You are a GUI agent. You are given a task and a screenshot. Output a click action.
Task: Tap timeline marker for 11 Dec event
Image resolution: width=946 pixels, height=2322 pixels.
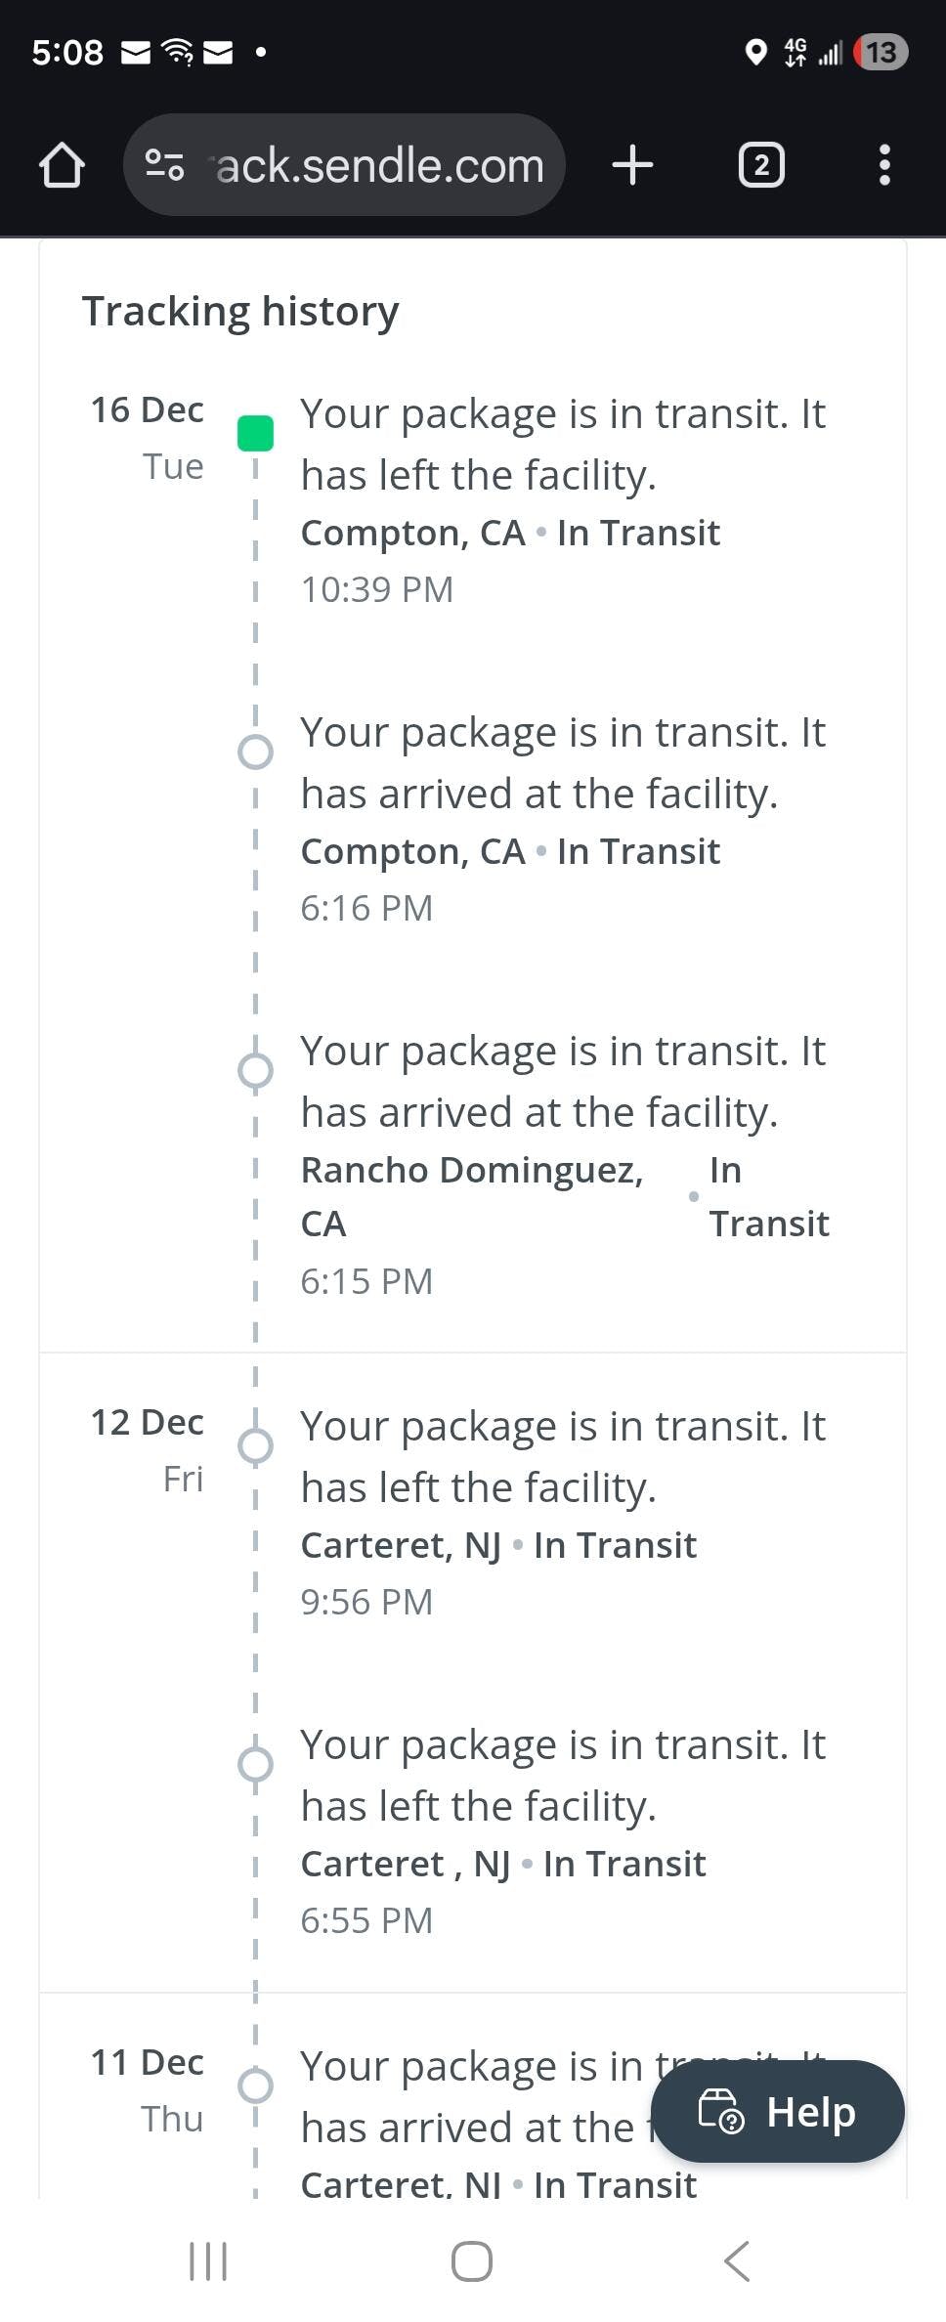255,2085
